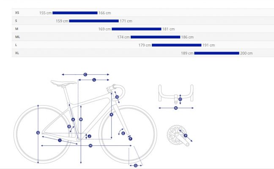The height and width of the screenshot is (169, 274).
Task: Select the J bottom bracket drop marker
Action: coord(89,136)
